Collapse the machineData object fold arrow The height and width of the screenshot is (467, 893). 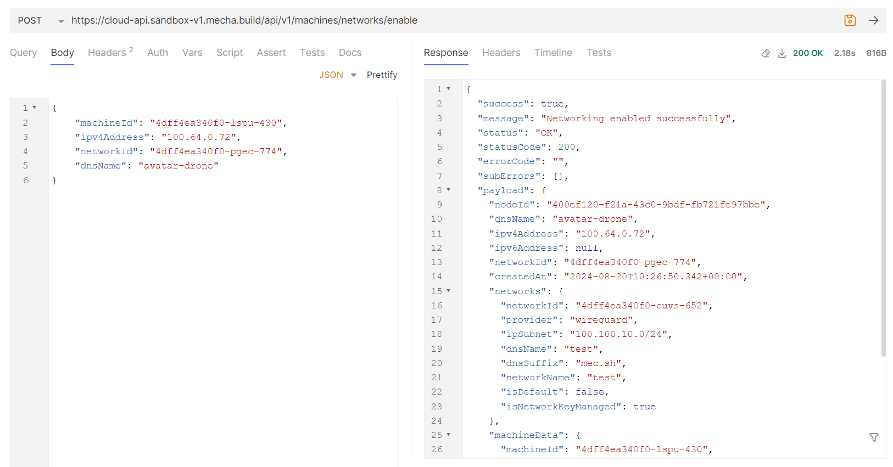click(449, 435)
